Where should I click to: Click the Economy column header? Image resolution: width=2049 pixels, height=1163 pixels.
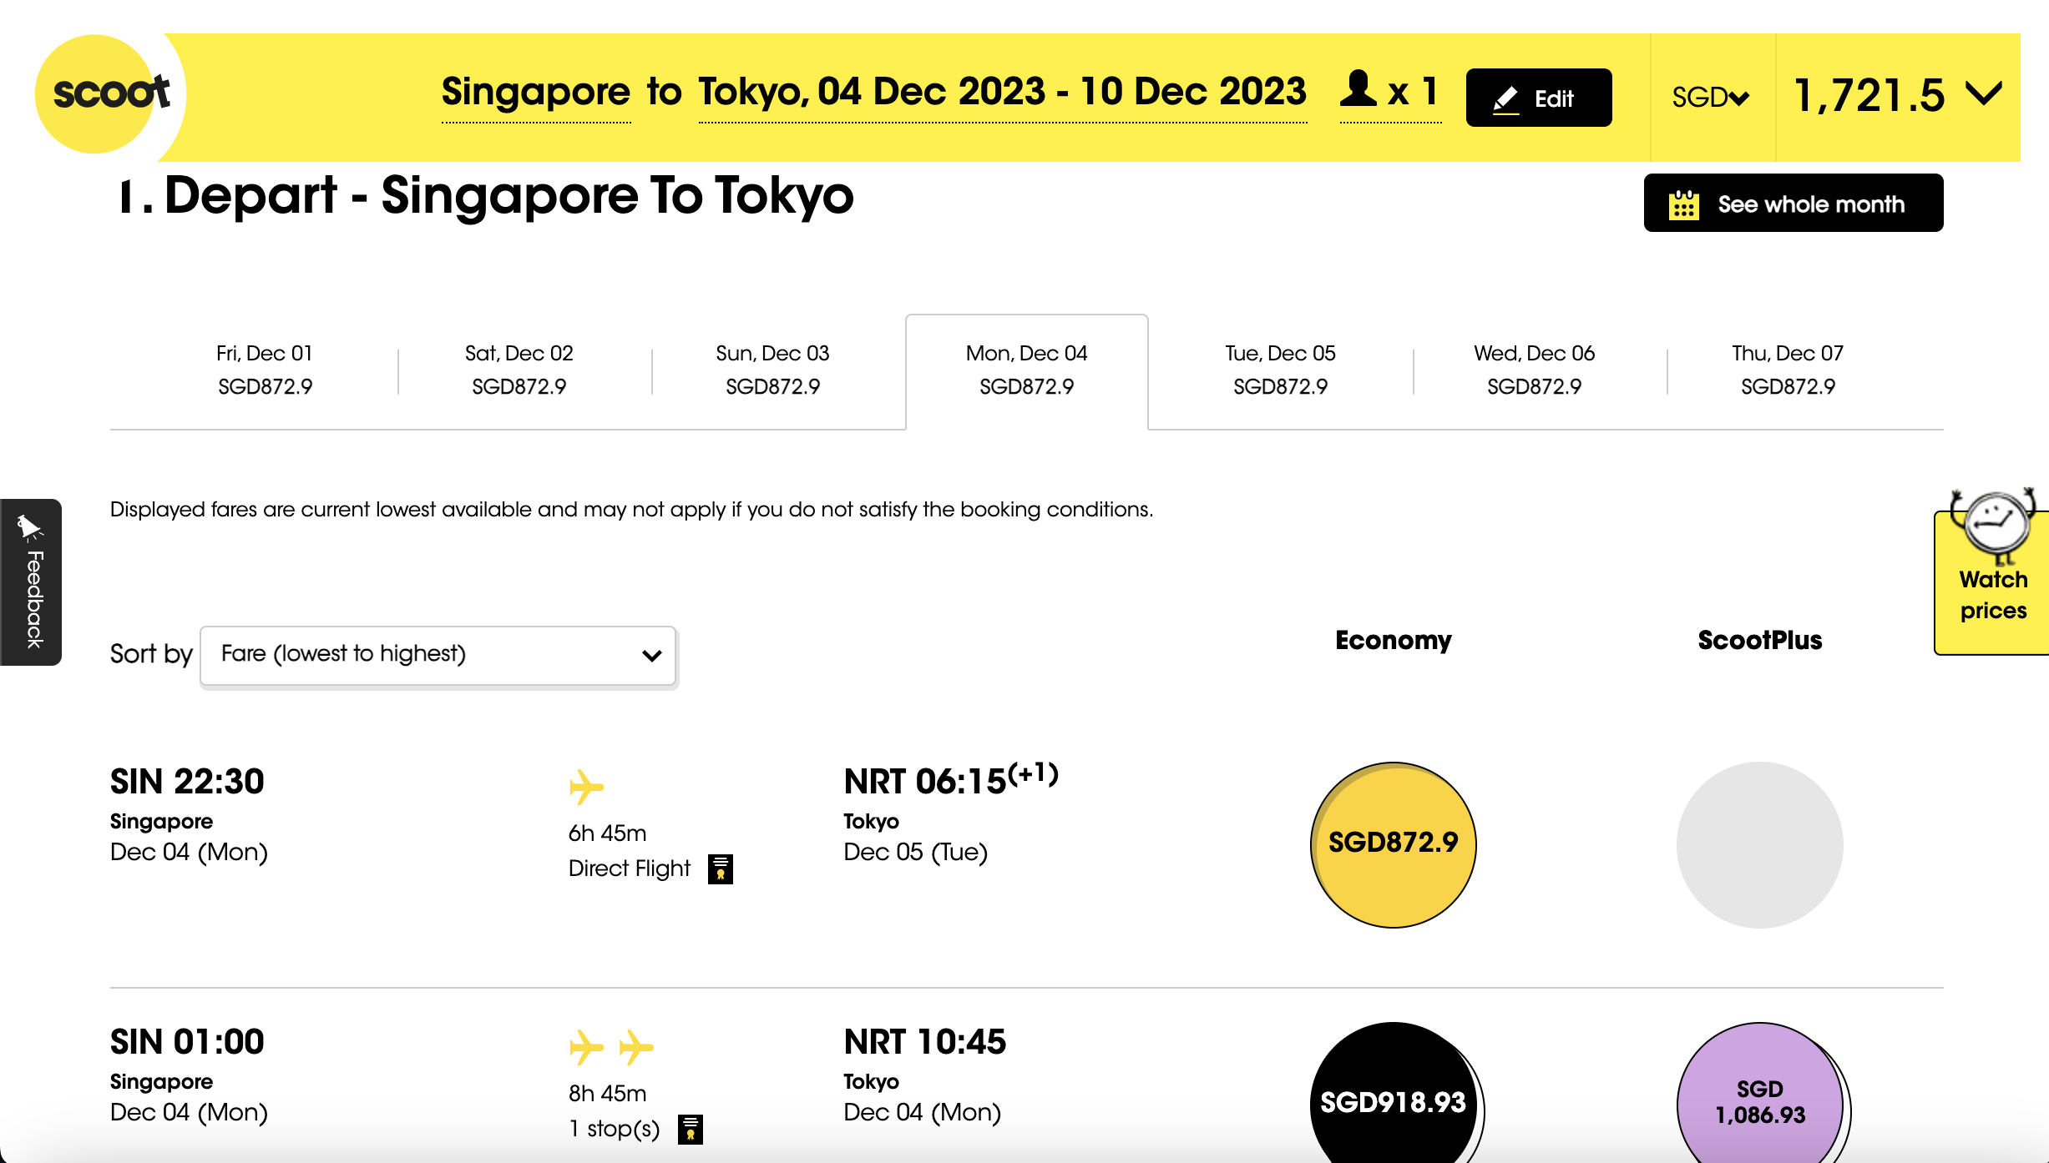(1393, 640)
